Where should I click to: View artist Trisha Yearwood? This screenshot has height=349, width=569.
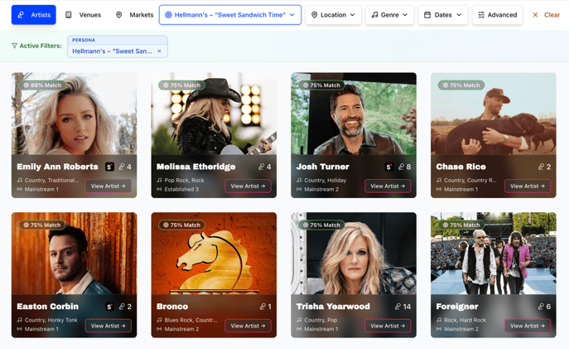388,326
